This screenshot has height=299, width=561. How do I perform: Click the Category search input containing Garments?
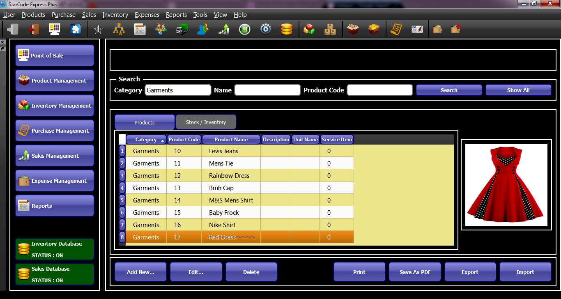[x=177, y=90]
